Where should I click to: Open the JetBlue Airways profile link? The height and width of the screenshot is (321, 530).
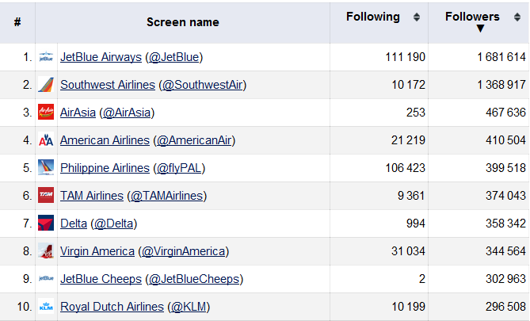(x=101, y=57)
